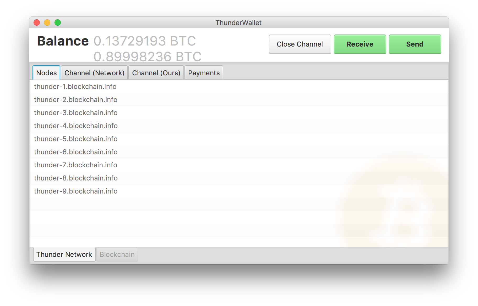Viewport: 478px width, 306px height.
Task: Choose thunder-9.blockchain.info in node list
Action: click(x=239, y=191)
